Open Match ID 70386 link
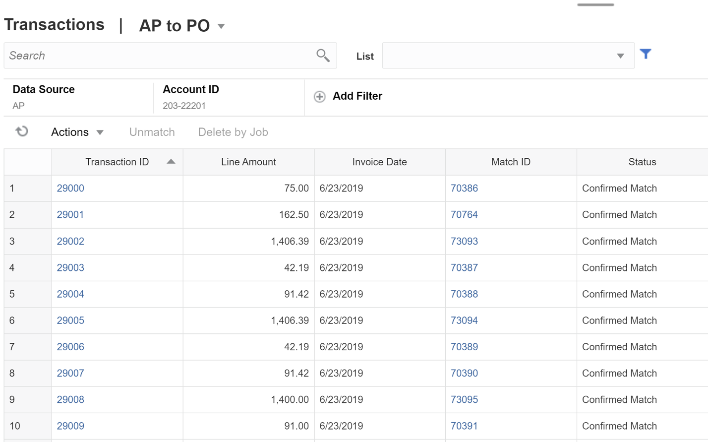 (x=465, y=188)
